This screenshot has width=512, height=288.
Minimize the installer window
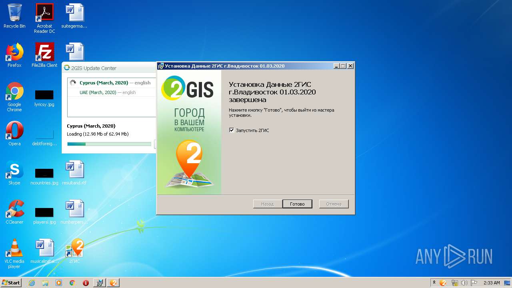[x=336, y=66]
